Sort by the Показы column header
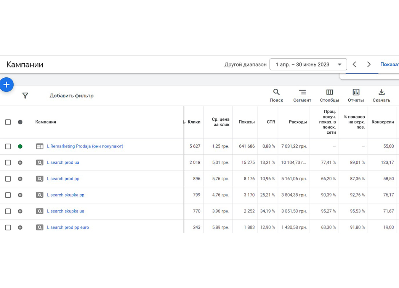The height and width of the screenshot is (288, 399). pyautogui.click(x=247, y=122)
